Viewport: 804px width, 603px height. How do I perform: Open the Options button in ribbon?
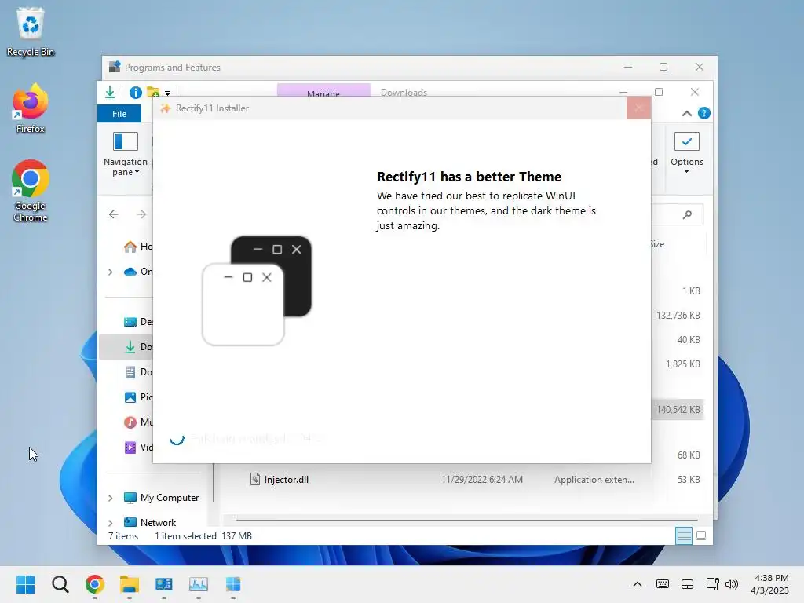click(686, 153)
